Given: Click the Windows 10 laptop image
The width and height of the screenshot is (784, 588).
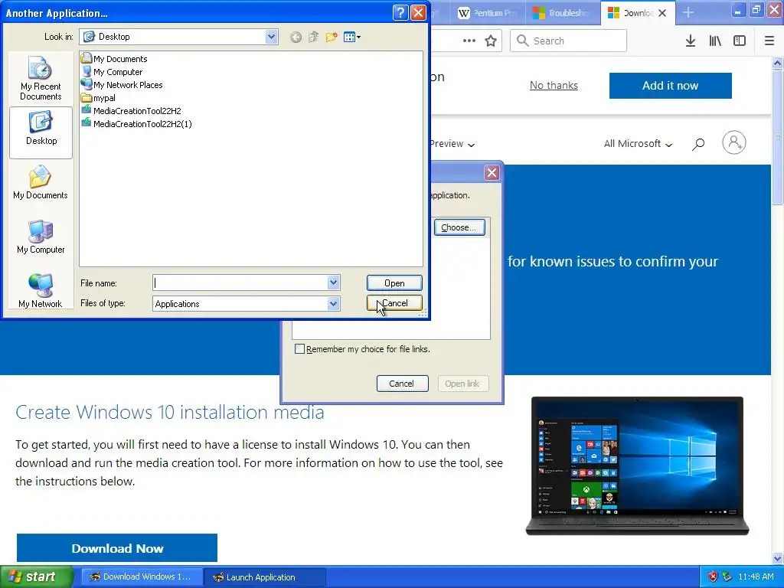Looking at the screenshot, I should point(637,465).
